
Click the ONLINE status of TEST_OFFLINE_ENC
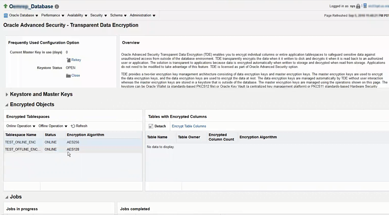coord(51,149)
